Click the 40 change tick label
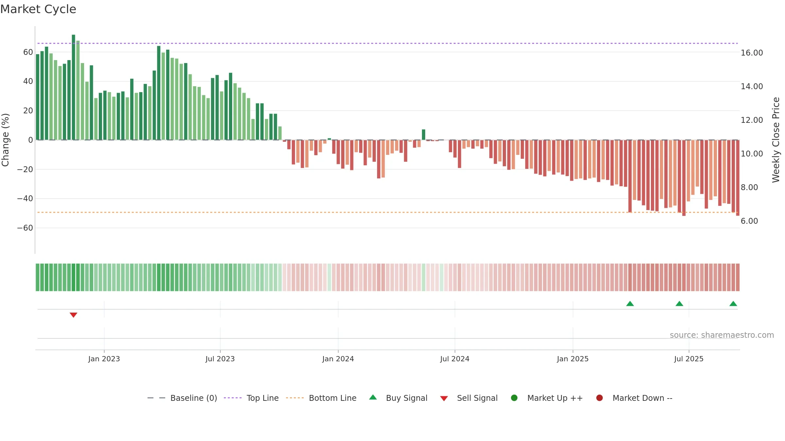 point(28,81)
